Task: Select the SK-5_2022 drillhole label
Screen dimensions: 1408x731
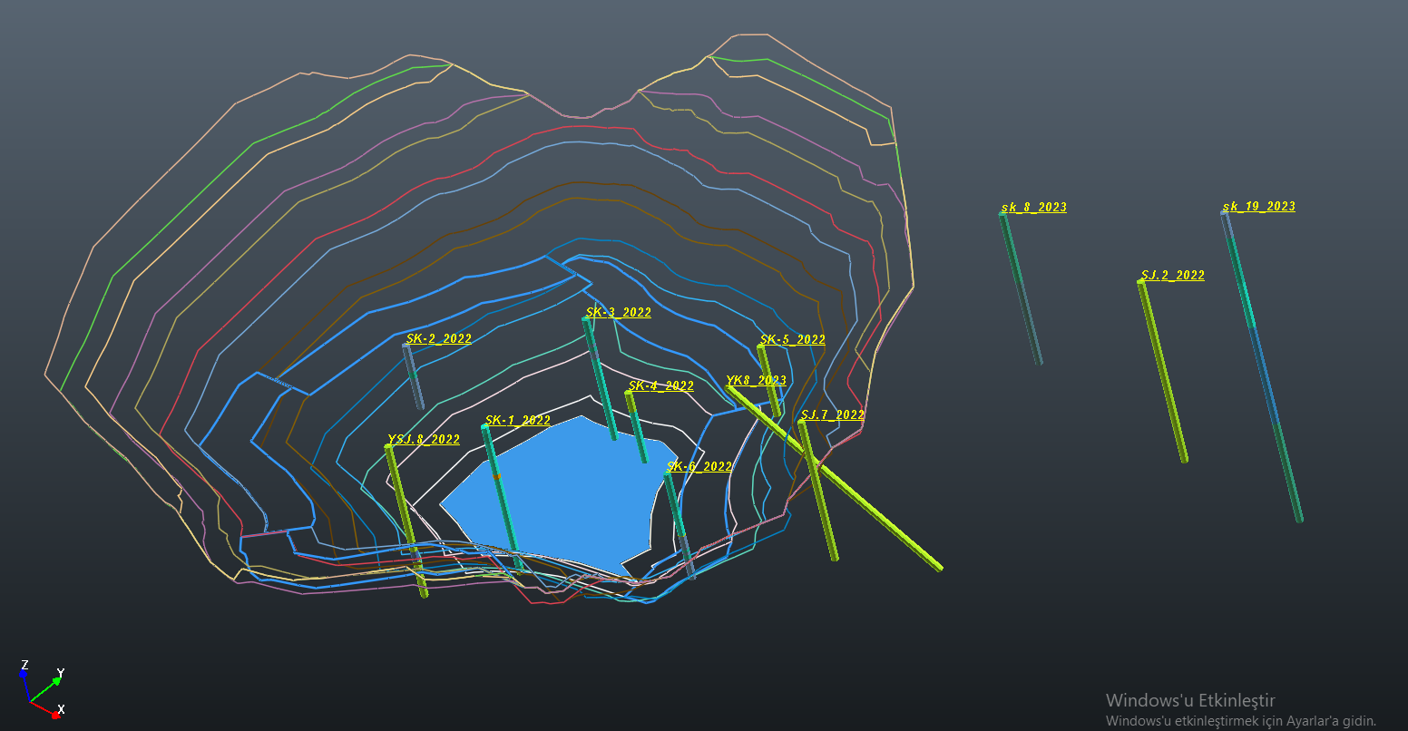Action: [792, 340]
